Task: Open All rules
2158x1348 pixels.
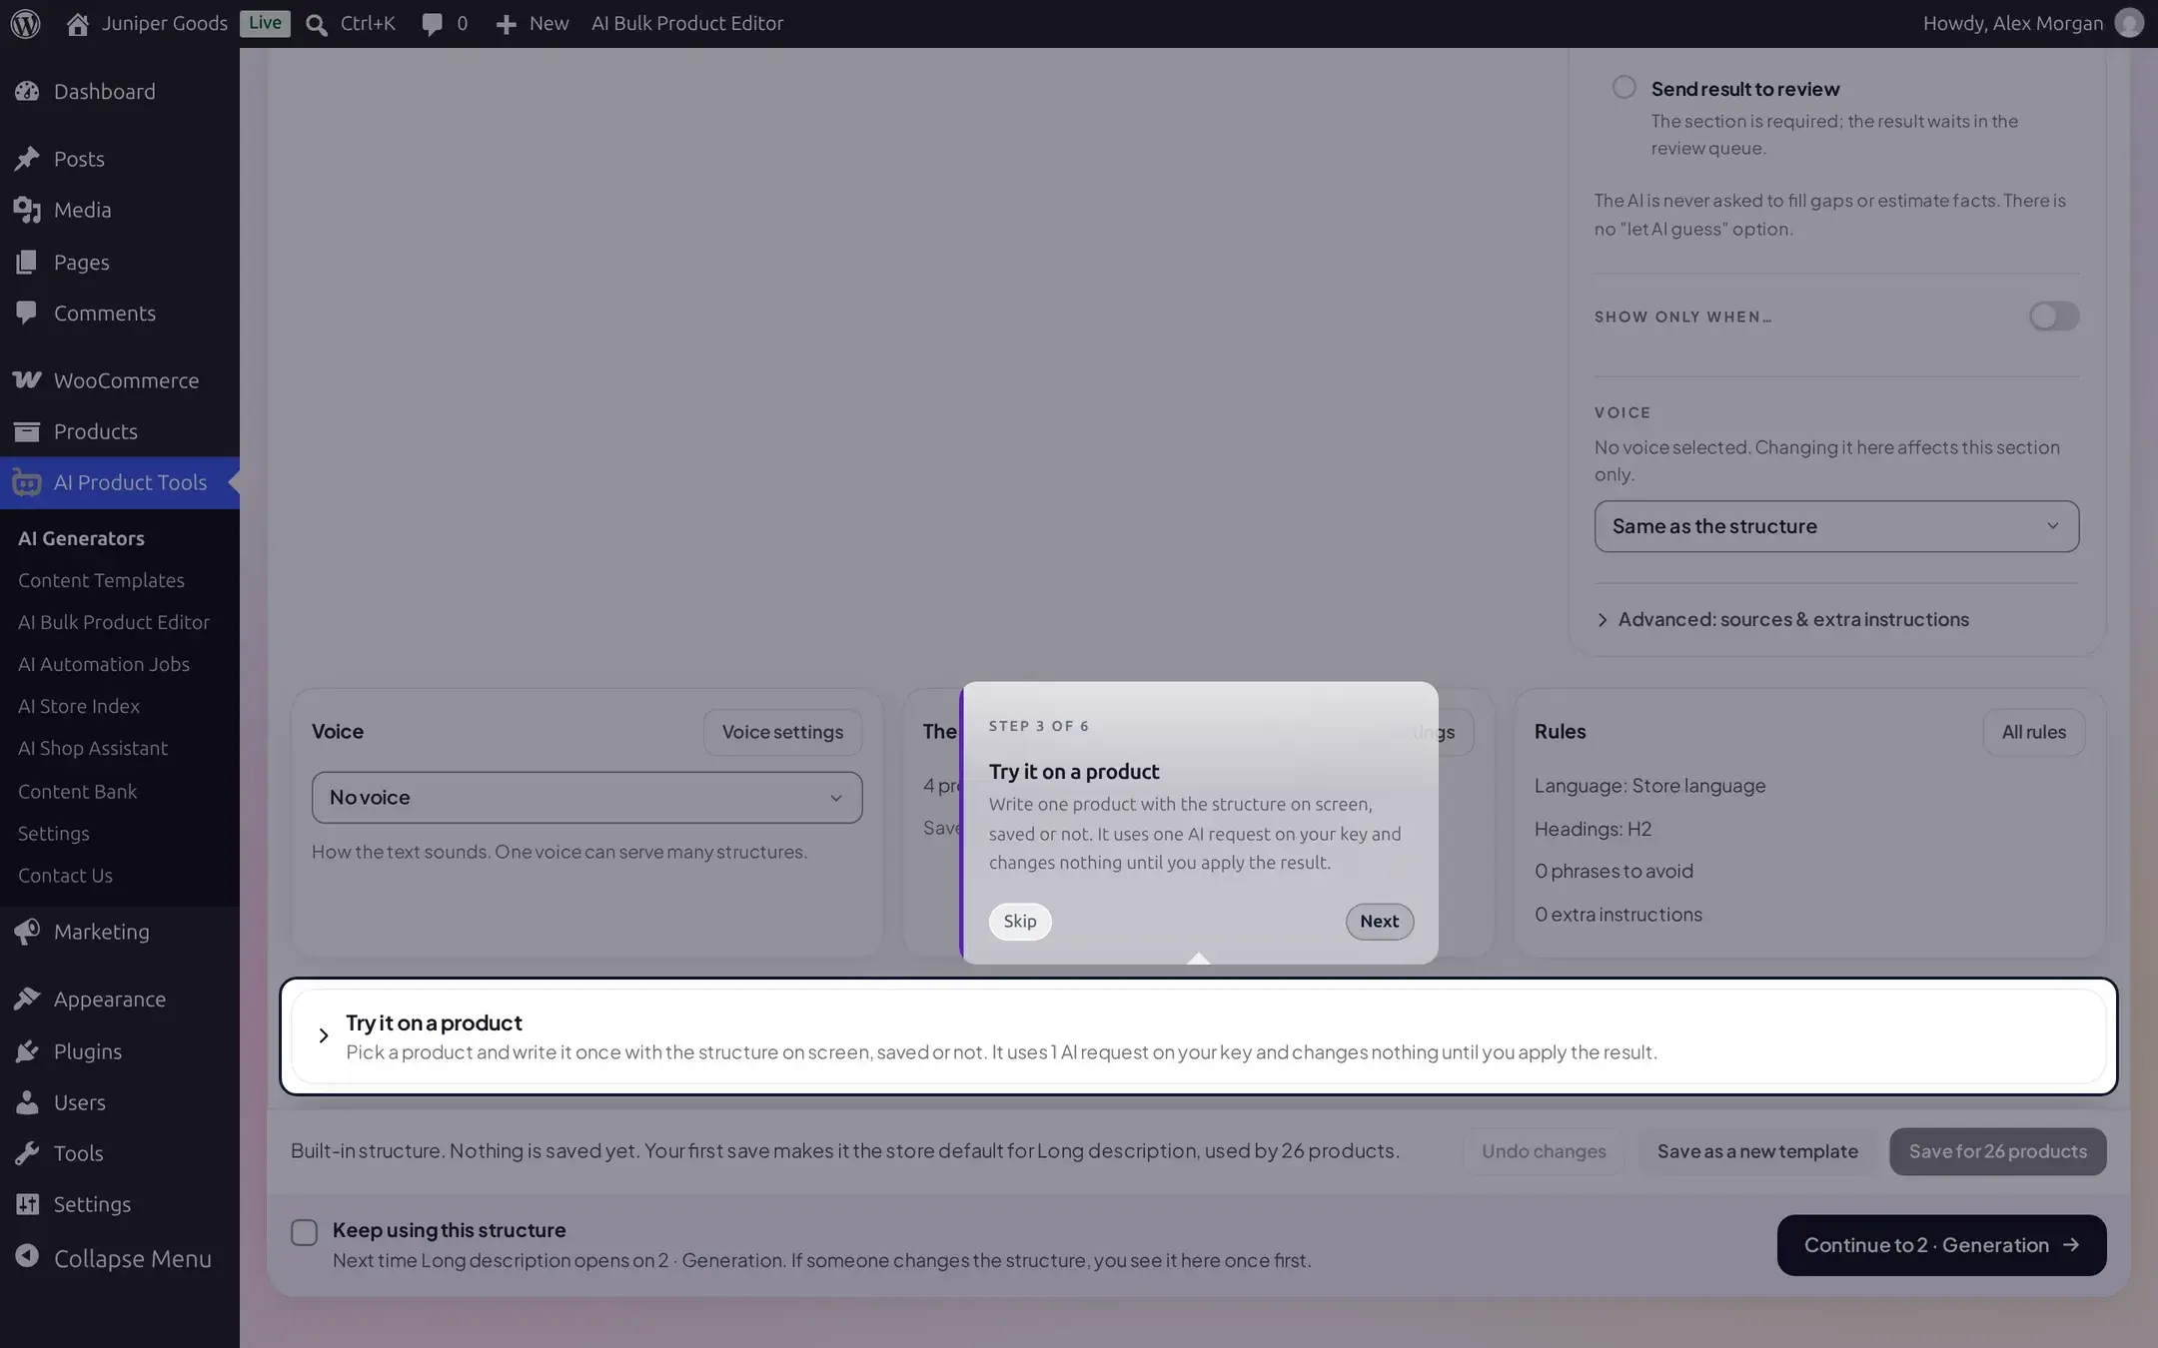Action: [2033, 732]
